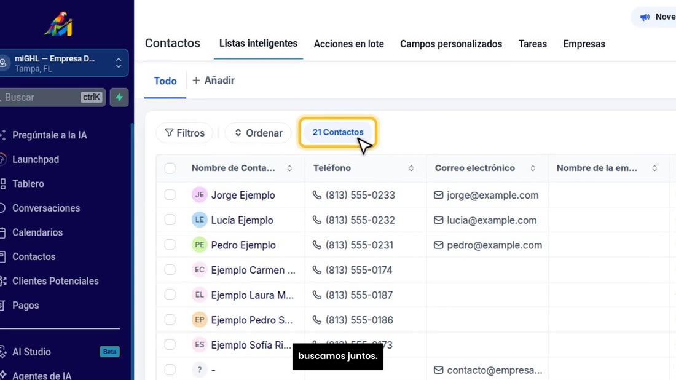Click the question mark avatar of unnamed contact
676x380 pixels.
tap(200, 370)
